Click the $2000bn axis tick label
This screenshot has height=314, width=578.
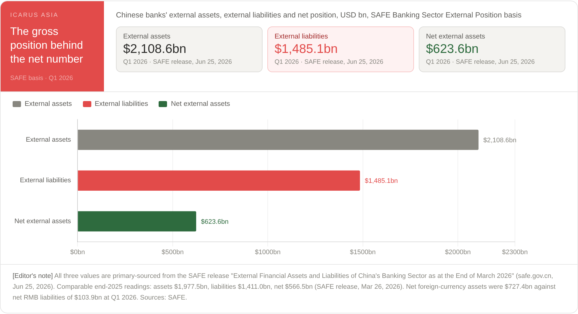click(x=458, y=252)
